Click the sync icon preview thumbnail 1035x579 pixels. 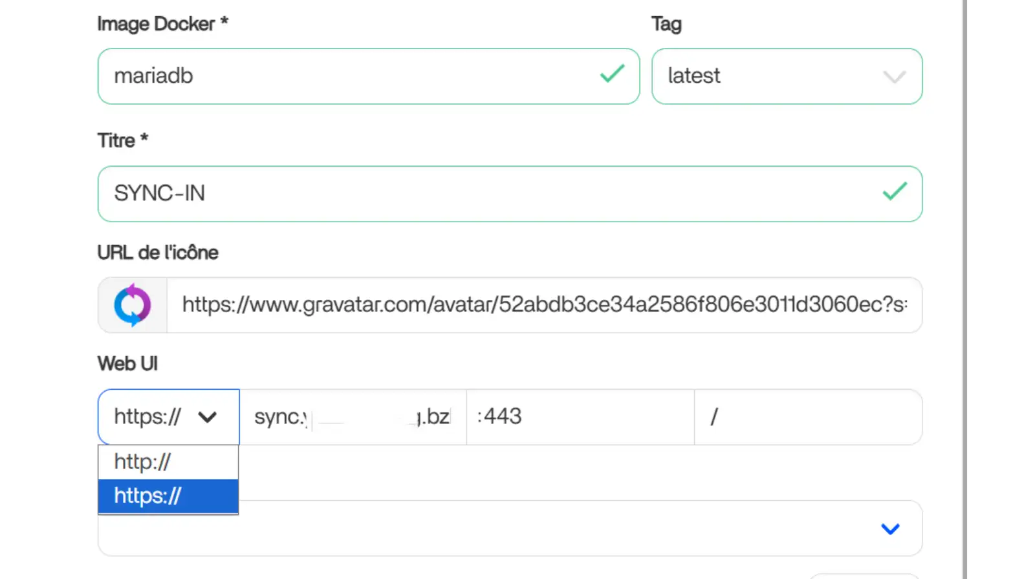(133, 305)
